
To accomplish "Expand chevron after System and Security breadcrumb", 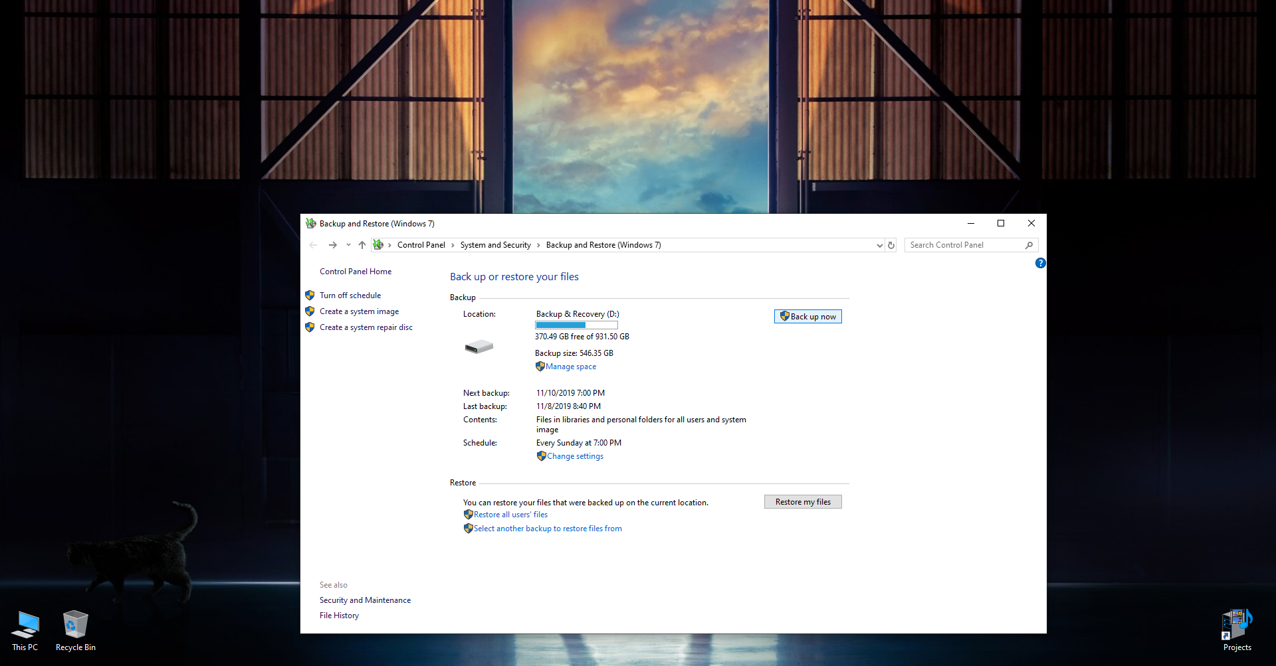I will [x=538, y=245].
